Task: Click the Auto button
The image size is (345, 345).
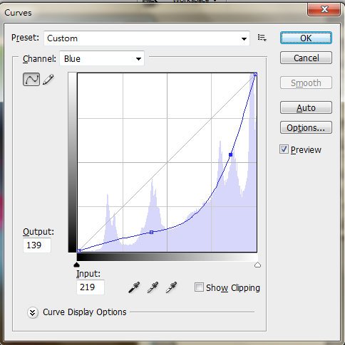Action: (306, 107)
